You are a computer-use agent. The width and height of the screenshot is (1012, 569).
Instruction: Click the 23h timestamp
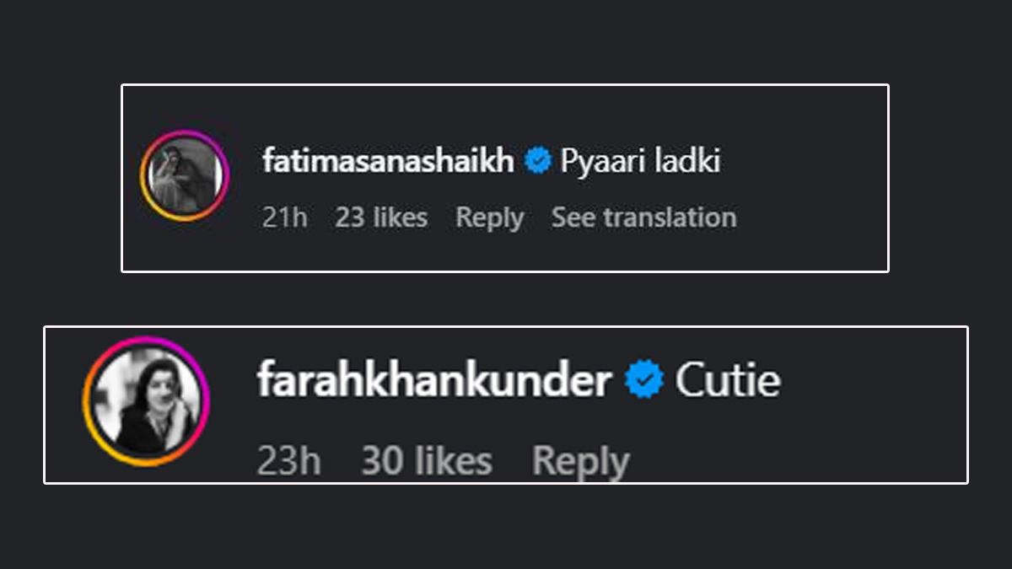coord(288,462)
